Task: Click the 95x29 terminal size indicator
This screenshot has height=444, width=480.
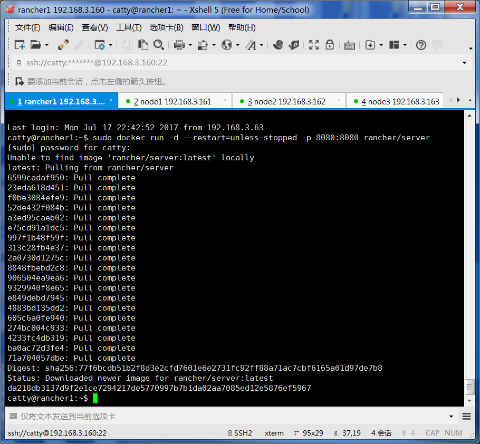Action: (x=309, y=433)
